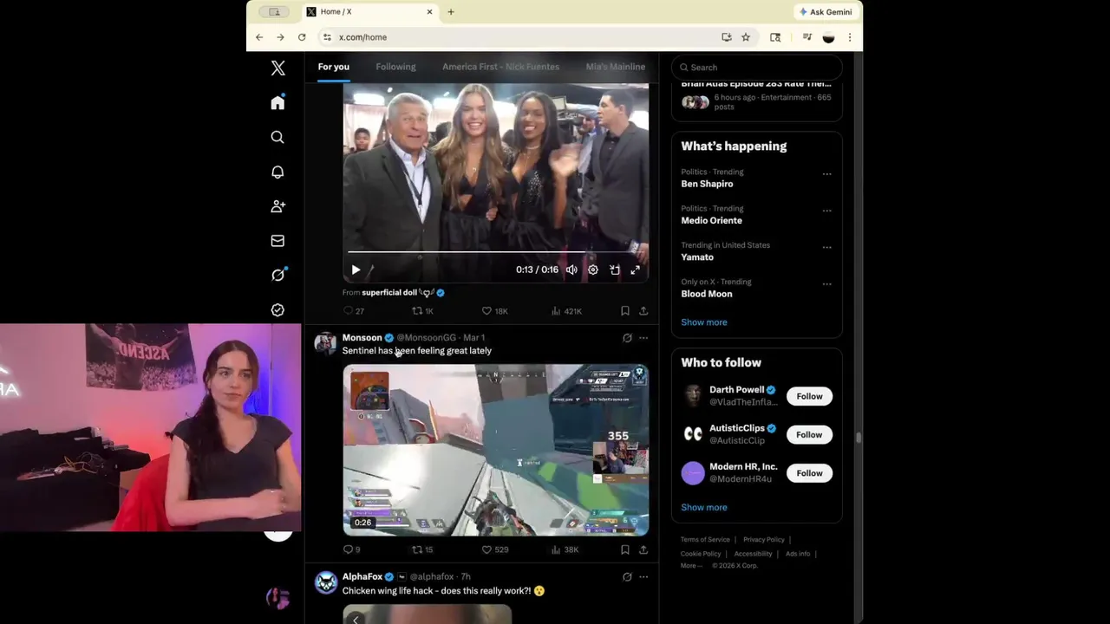This screenshot has height=624, width=1110.
Task: Bookmark this page star icon
Action: [746, 37]
